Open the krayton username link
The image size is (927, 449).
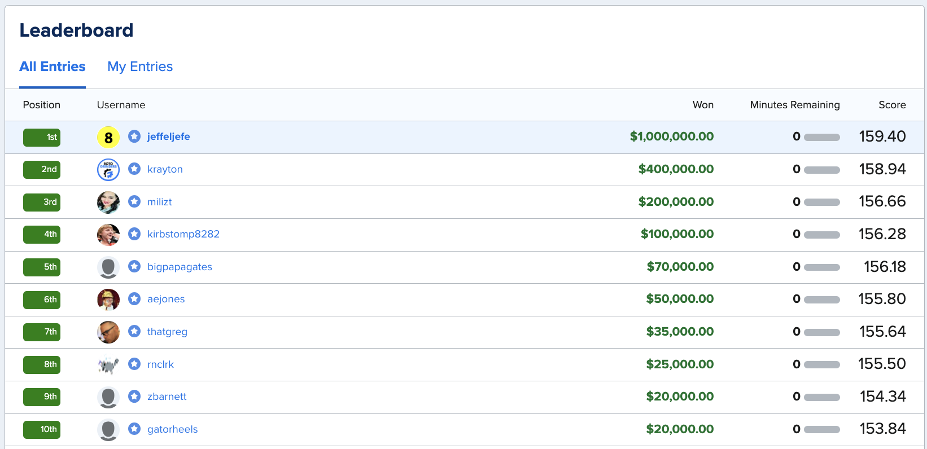[x=165, y=169]
